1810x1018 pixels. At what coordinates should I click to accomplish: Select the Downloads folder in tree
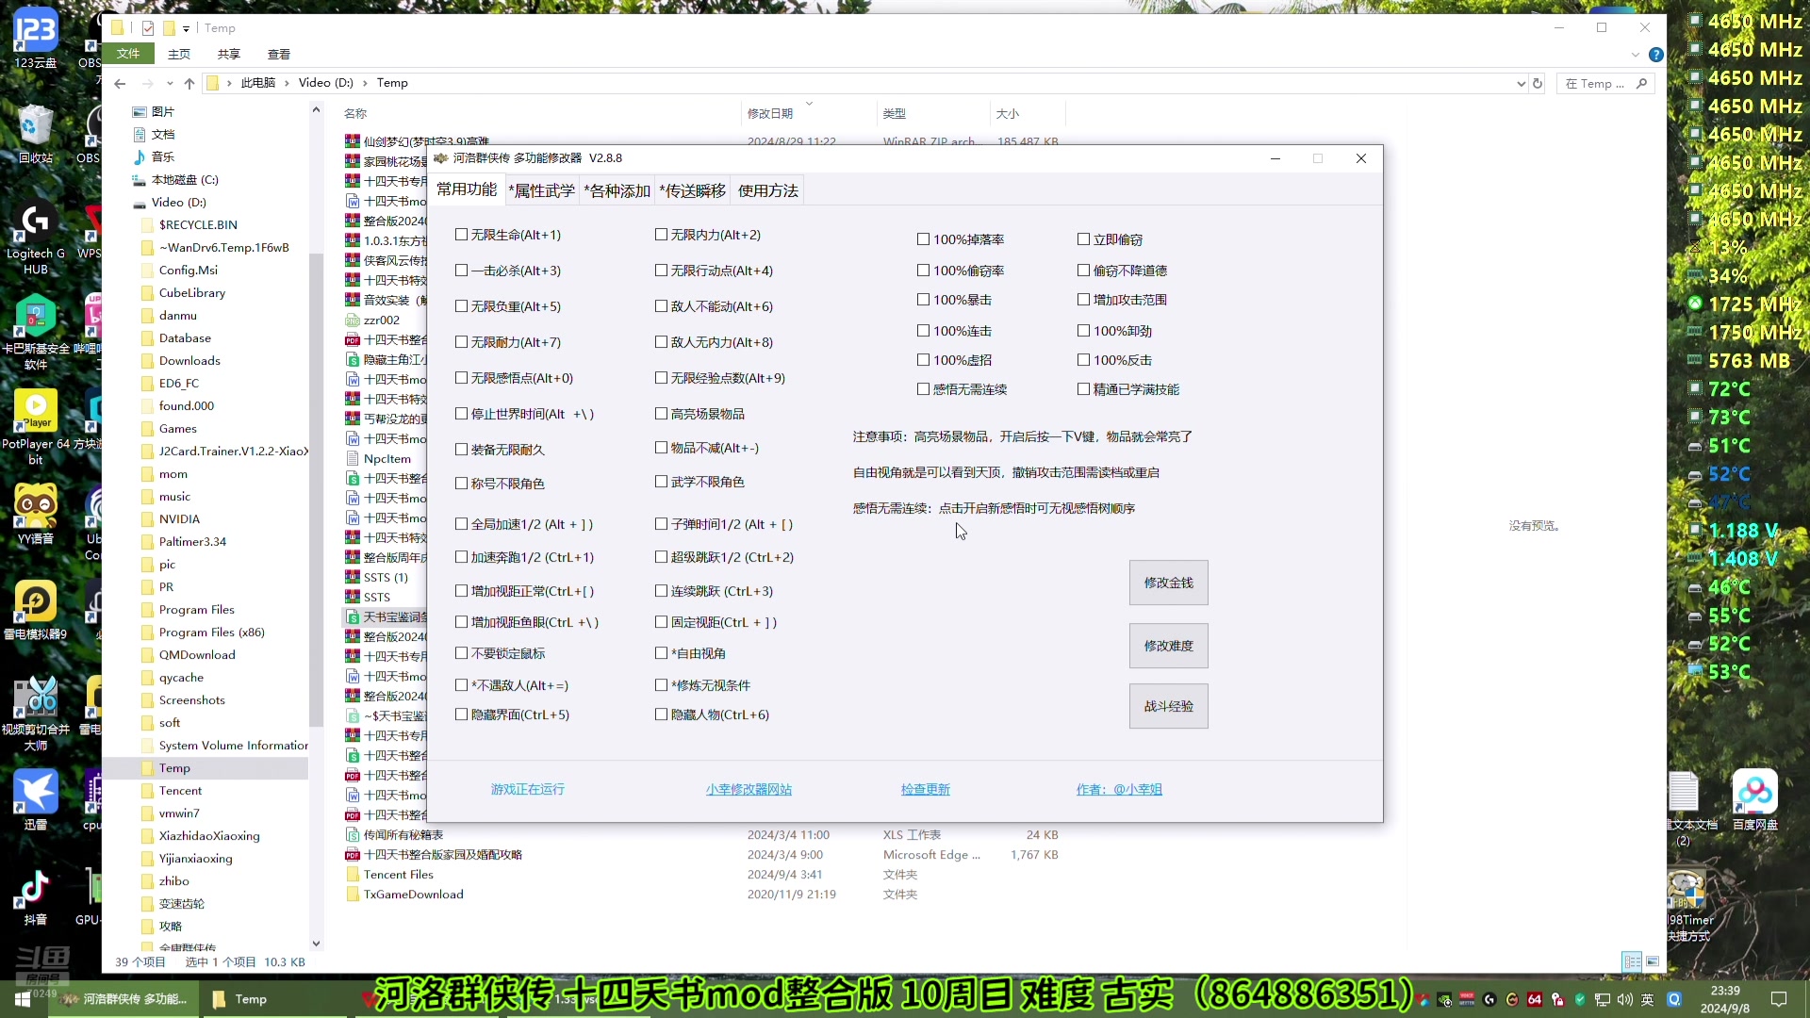189,361
